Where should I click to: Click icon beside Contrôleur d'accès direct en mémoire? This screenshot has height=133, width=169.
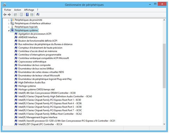[16, 51]
